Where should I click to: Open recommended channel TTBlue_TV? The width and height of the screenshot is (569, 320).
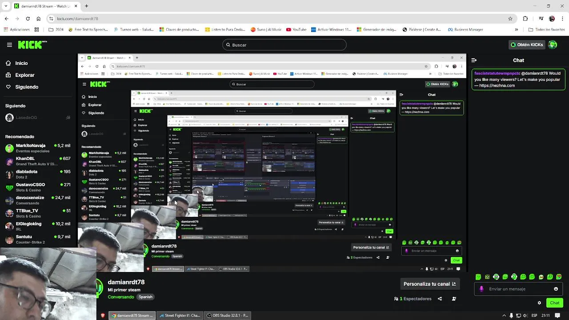click(38, 213)
